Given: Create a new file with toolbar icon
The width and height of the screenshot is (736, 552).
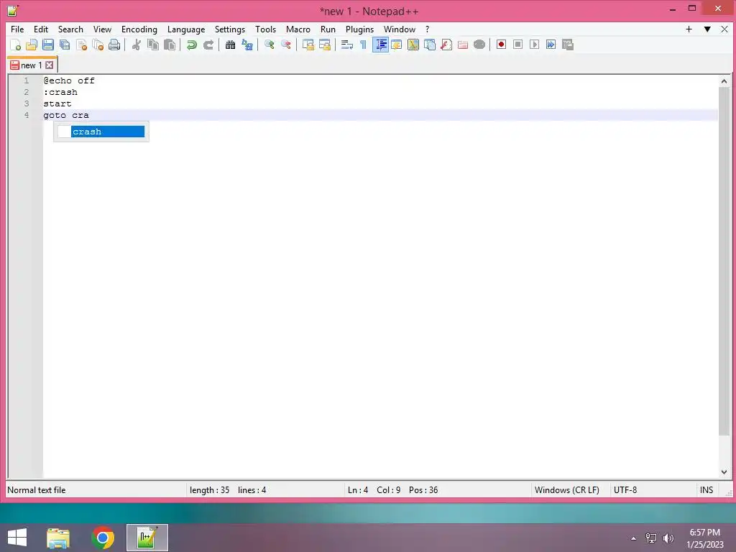Looking at the screenshot, I should coord(15,45).
